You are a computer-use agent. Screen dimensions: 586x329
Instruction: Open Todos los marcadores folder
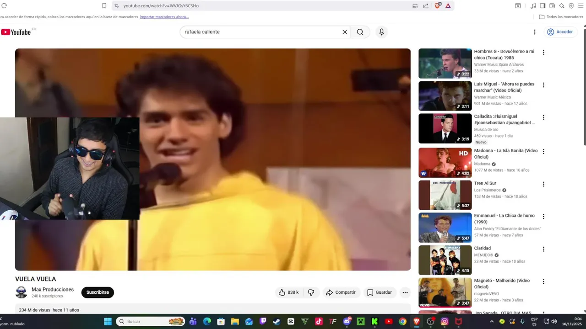pos(561,17)
